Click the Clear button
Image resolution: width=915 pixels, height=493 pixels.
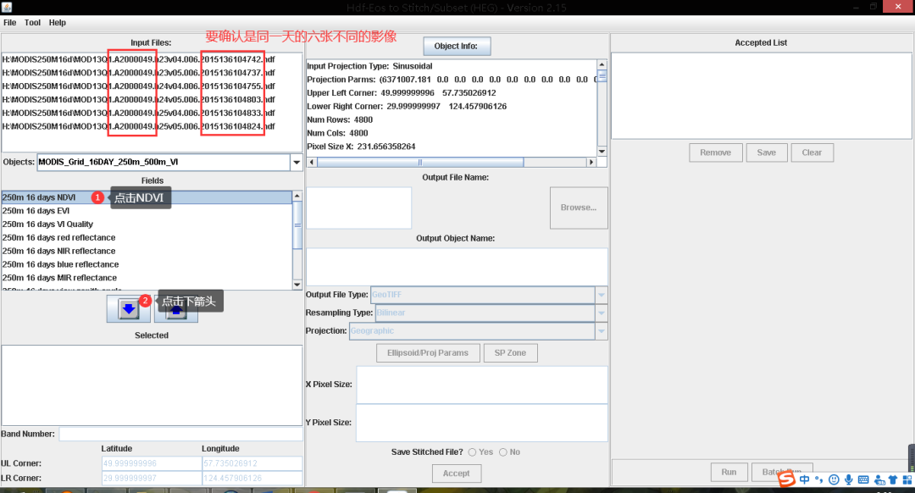click(812, 152)
